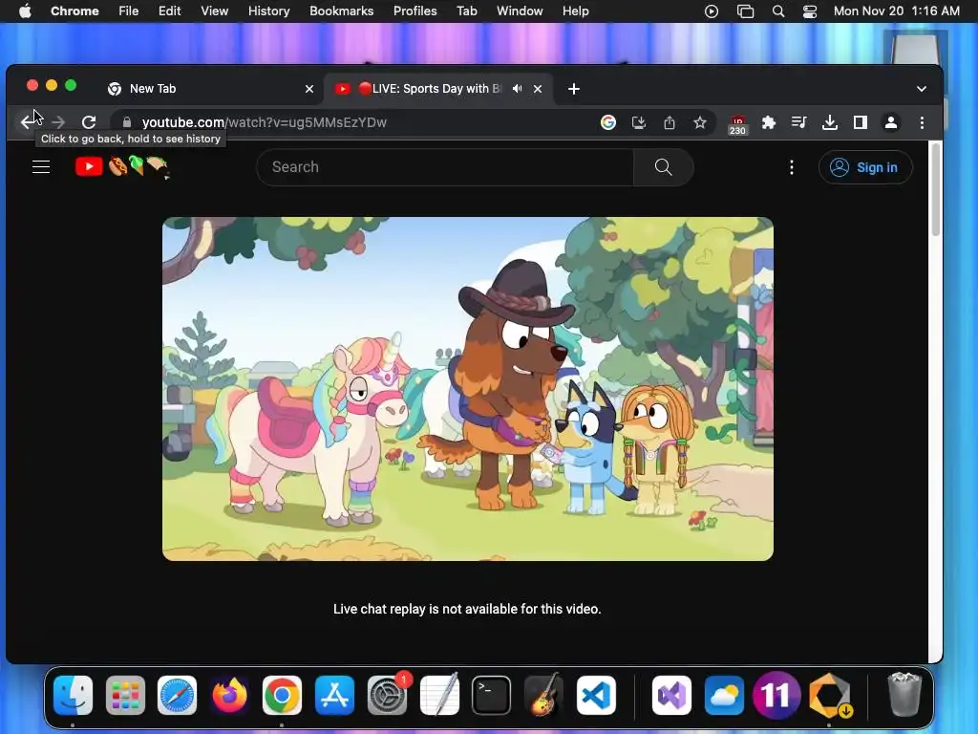978x734 pixels.
Task: Show Chrome downloads
Action: pyautogui.click(x=830, y=122)
